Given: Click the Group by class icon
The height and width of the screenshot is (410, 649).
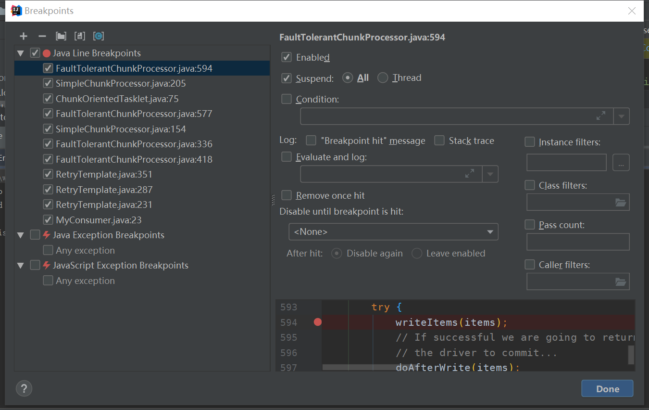Looking at the screenshot, I should click(x=99, y=36).
